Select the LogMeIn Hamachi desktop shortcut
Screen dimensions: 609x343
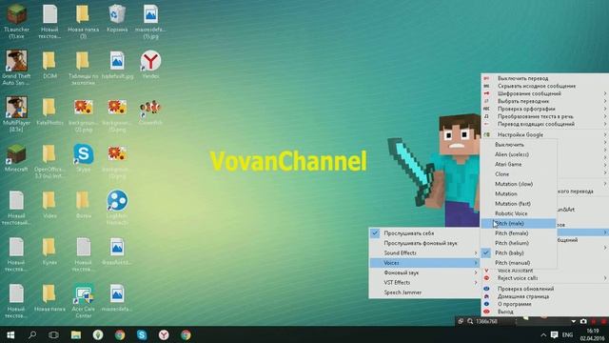pyautogui.click(x=117, y=208)
